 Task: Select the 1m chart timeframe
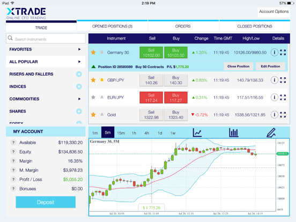click(95, 133)
